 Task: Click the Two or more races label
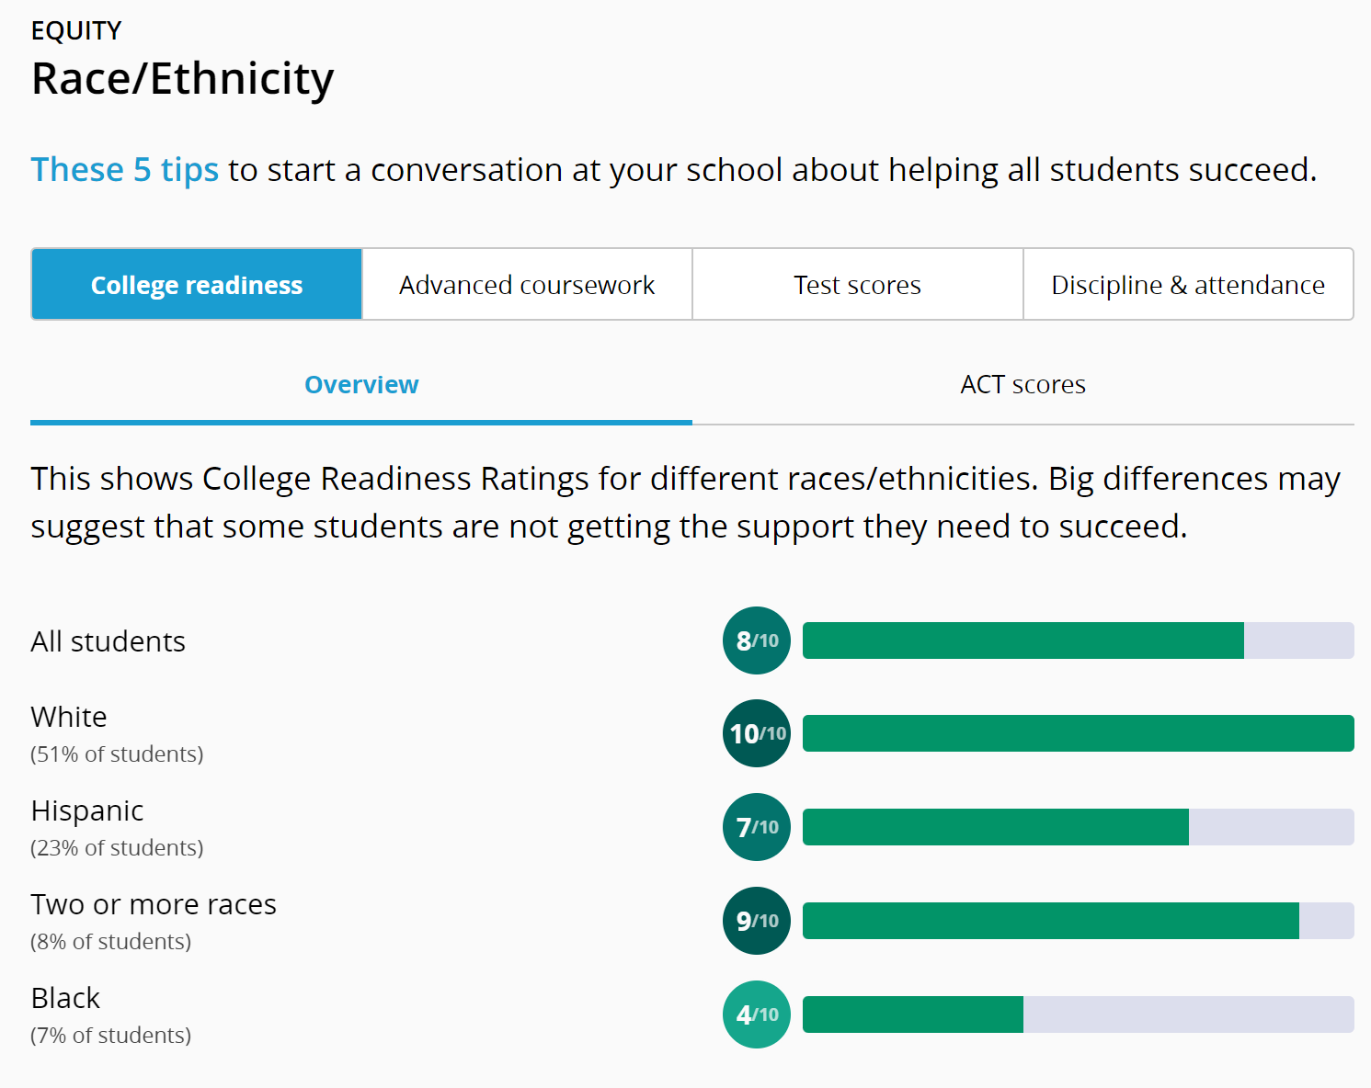(154, 904)
